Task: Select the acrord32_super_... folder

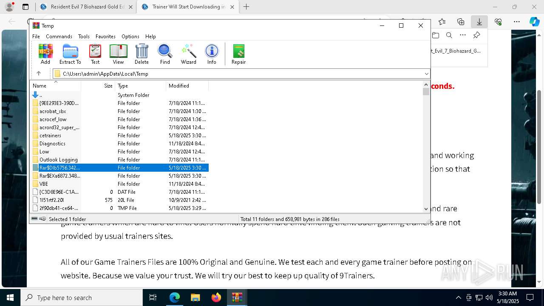Action: (x=120, y=127)
